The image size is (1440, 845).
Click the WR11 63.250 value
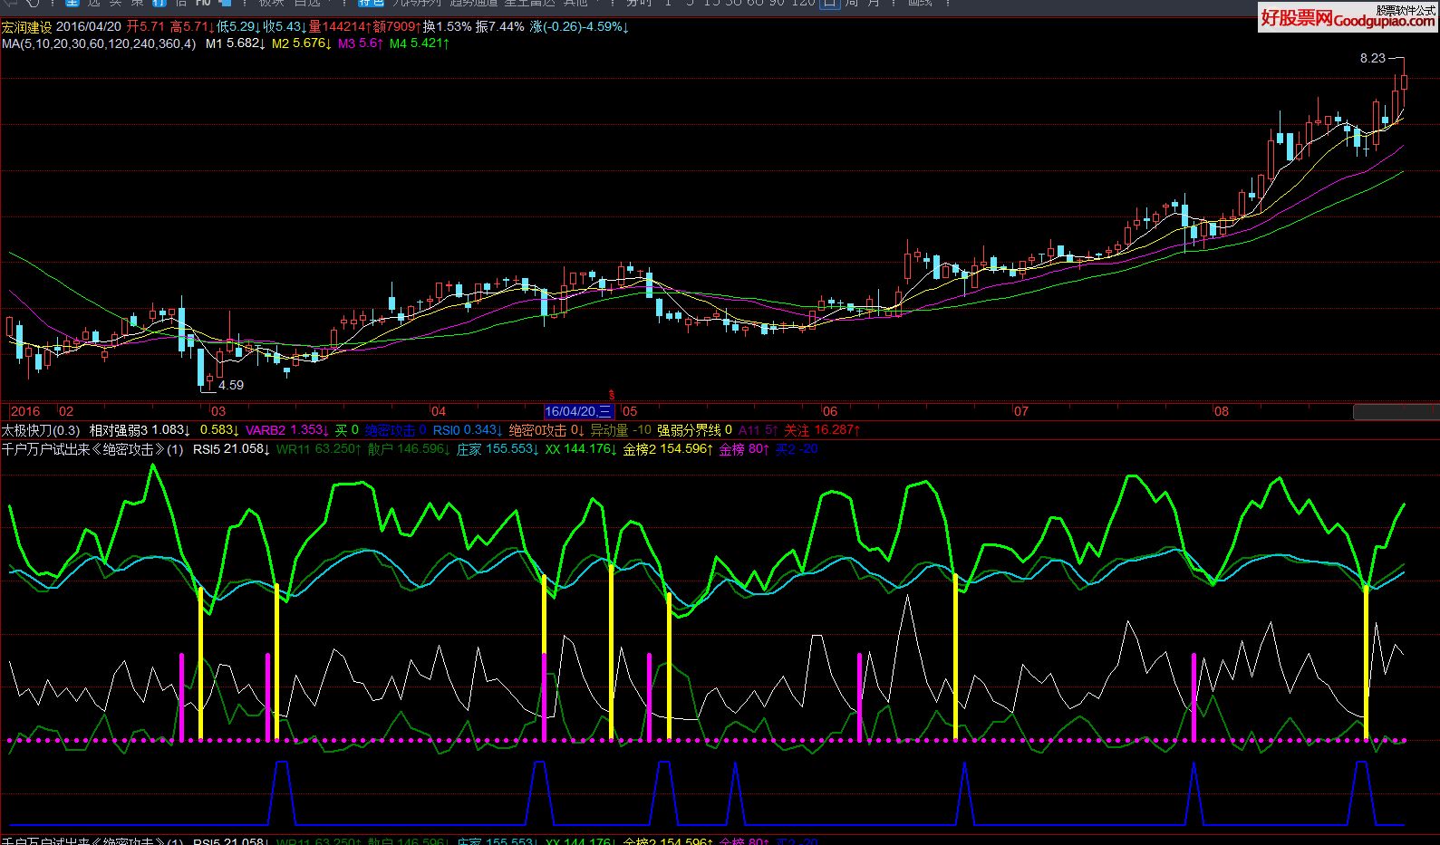click(319, 449)
